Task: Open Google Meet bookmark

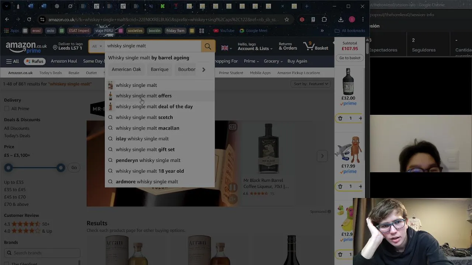Action: [253, 31]
